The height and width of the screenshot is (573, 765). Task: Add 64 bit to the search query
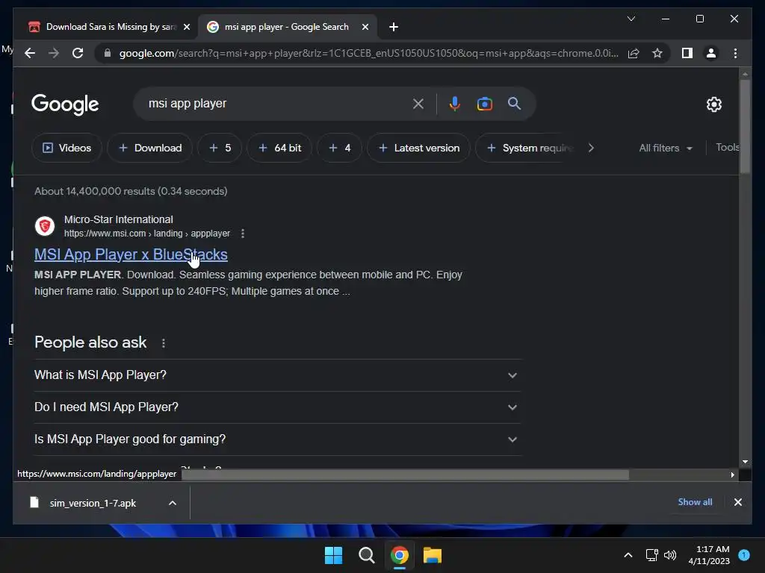279,148
